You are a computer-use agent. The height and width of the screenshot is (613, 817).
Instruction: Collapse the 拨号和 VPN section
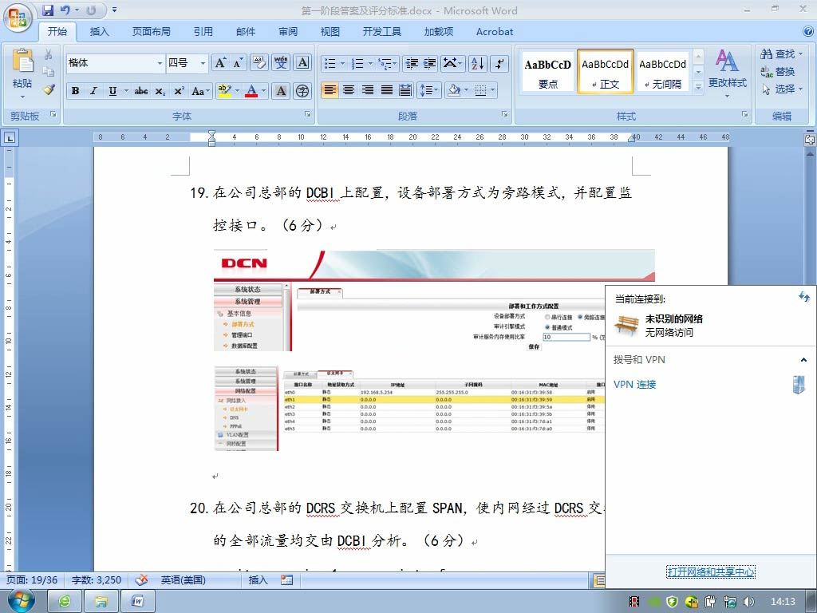click(x=803, y=360)
